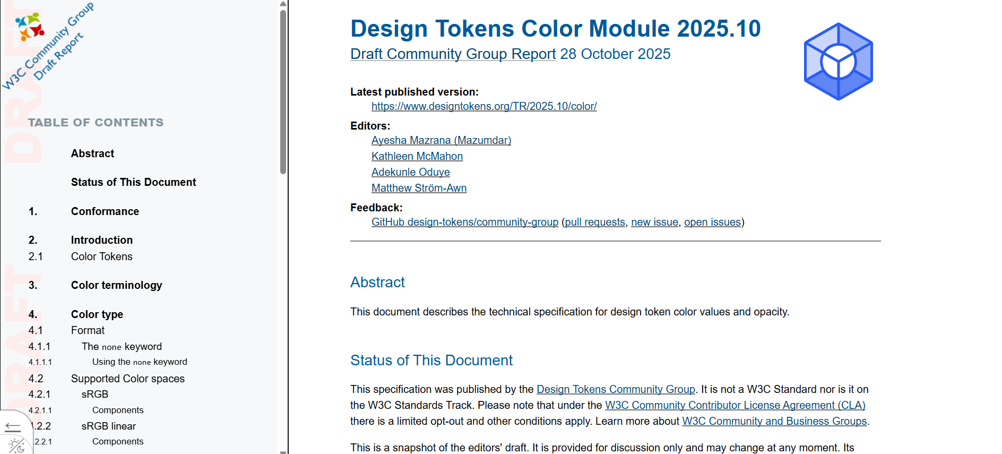The height and width of the screenshot is (454, 1002).
Task: Click the sidebar scrollbar down arrow
Action: [x=283, y=451]
